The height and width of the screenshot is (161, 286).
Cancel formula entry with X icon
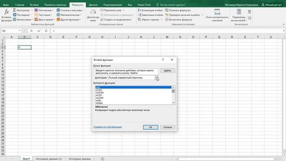(x=31, y=31)
